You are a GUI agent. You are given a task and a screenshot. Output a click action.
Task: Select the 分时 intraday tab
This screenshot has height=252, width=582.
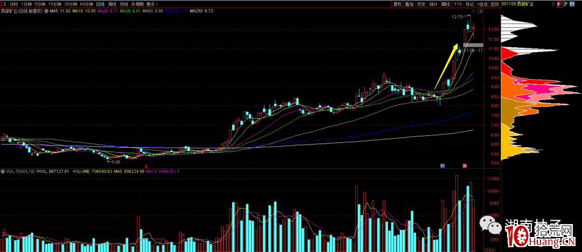[14, 4]
